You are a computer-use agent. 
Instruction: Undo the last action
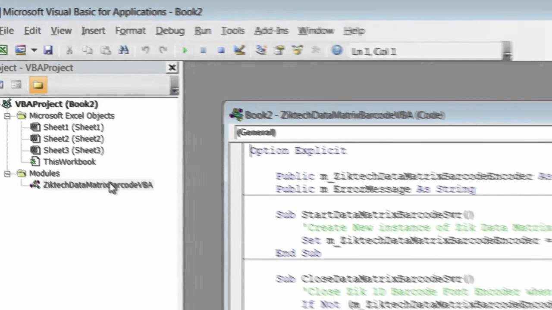click(x=145, y=50)
